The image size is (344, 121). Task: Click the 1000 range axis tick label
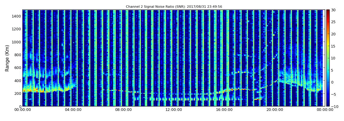click(x=17, y=42)
